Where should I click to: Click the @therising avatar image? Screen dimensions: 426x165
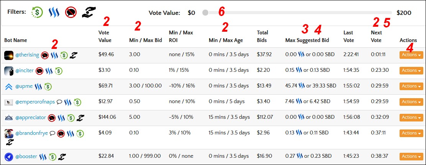point(9,55)
